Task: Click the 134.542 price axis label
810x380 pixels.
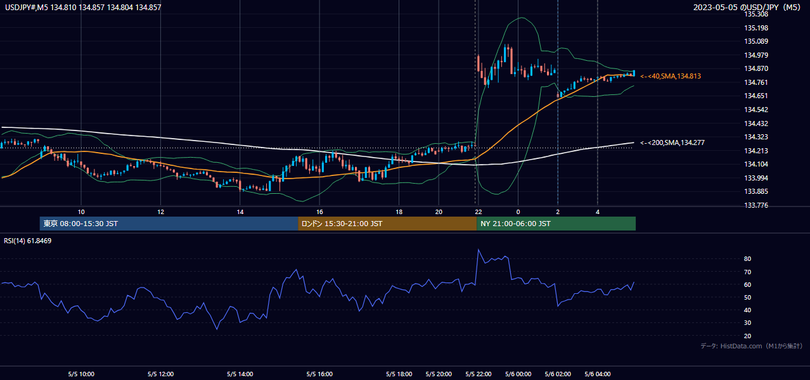Action: [x=757, y=110]
